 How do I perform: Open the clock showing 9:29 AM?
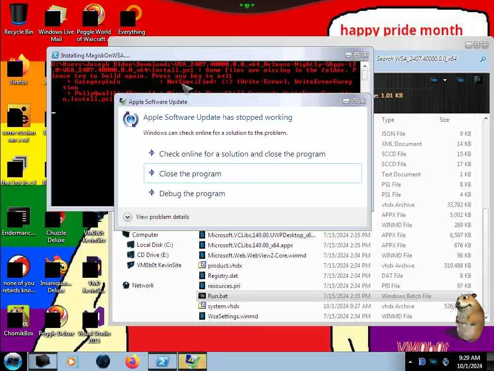click(x=469, y=362)
